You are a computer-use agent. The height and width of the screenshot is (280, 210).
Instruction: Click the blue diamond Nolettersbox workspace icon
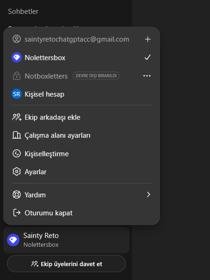tap(17, 57)
